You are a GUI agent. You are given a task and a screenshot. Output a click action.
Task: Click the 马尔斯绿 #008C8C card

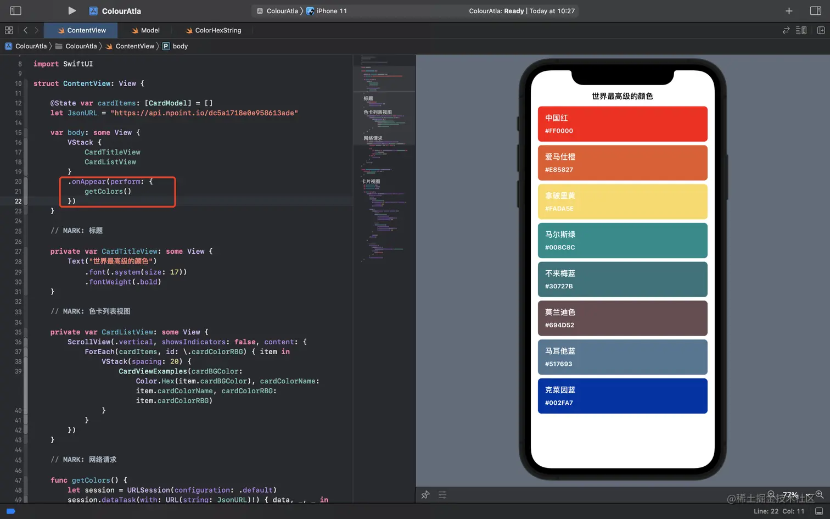[x=622, y=241]
